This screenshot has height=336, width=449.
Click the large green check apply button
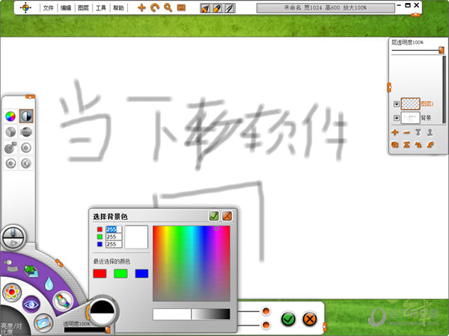coord(288,319)
